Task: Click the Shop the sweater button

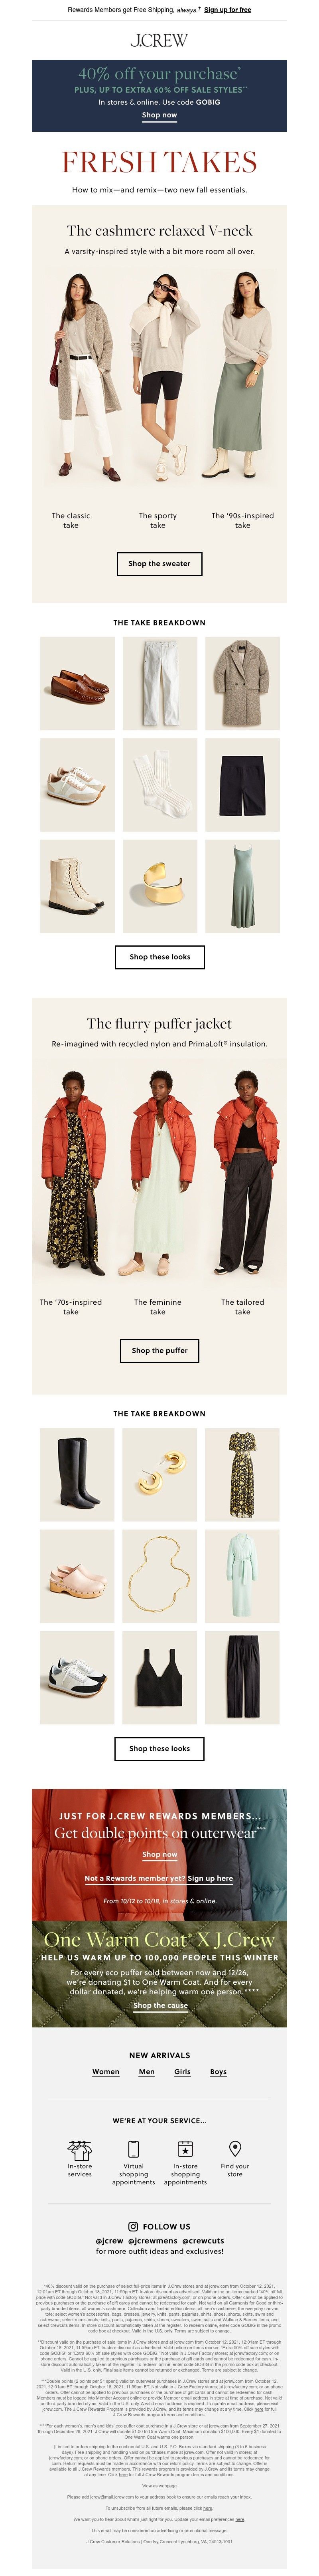Action: [159, 563]
